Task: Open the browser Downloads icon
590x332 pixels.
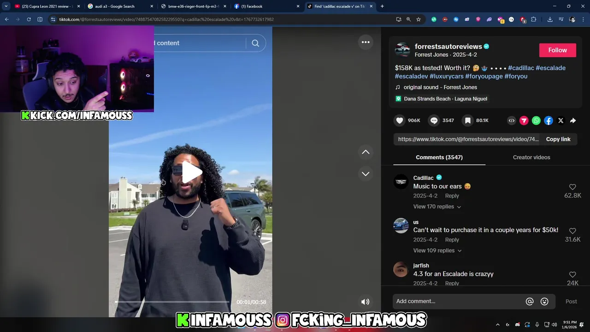Action: (550, 19)
